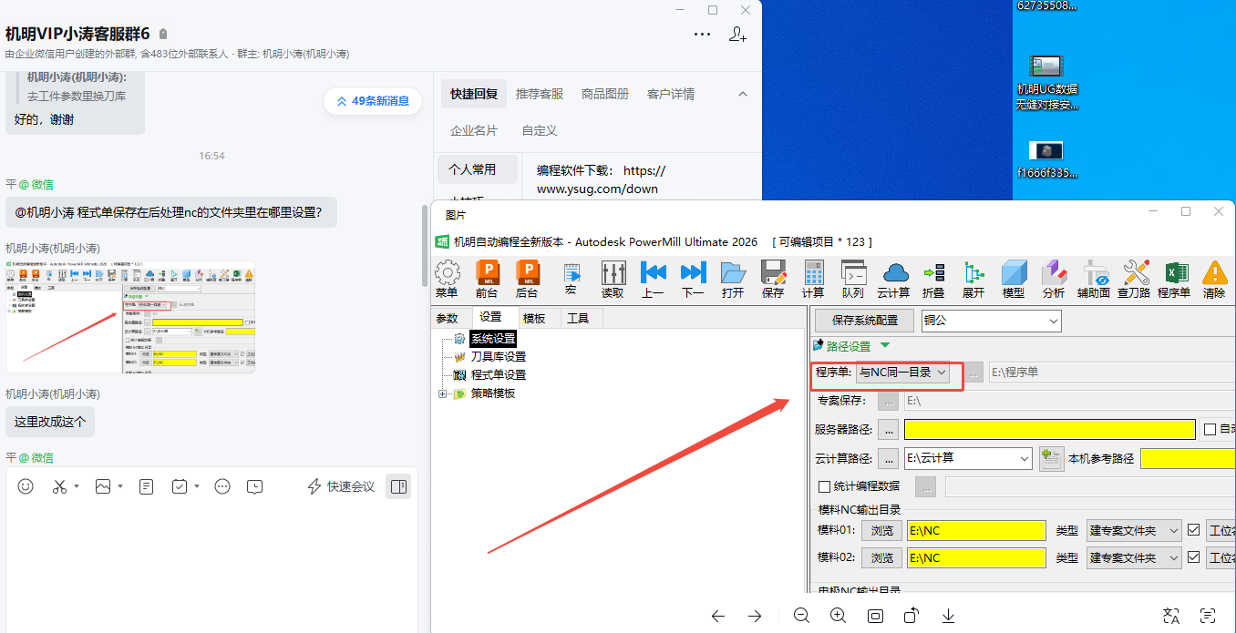This screenshot has height=633, width=1236.
Task: Show the previous image in the viewer
Action: pyautogui.click(x=718, y=616)
